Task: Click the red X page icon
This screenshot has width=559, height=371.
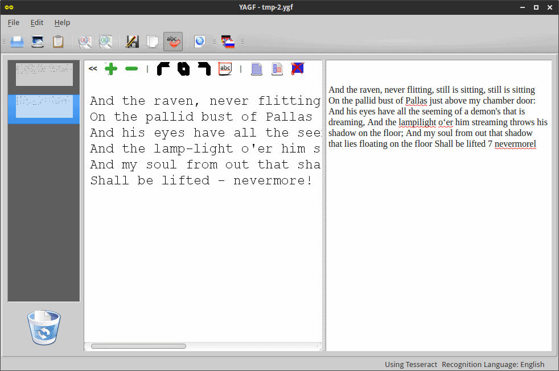Action: 297,69
